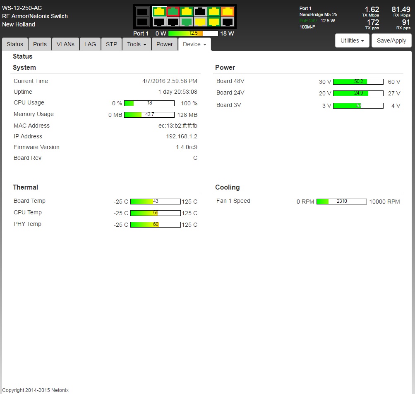The width and height of the screenshot is (415, 394).
Task: Expand the Device dropdown tab
Action: click(x=194, y=44)
